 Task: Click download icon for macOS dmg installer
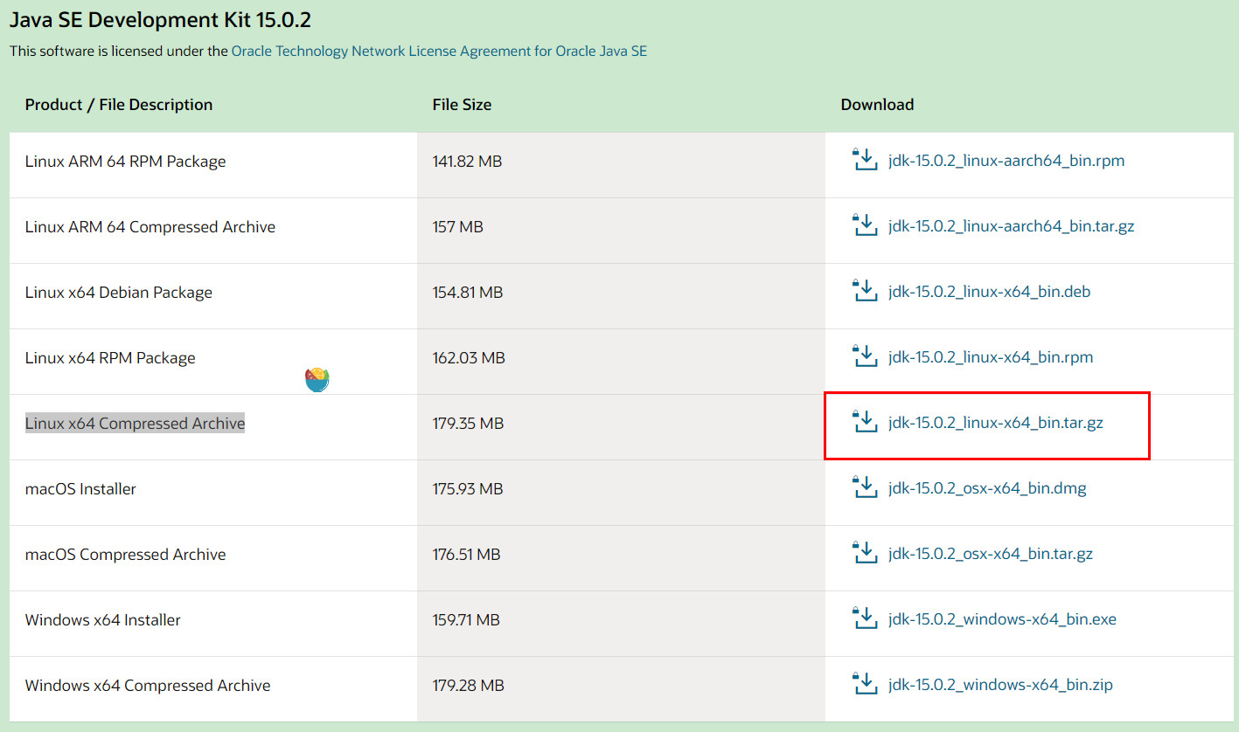point(864,487)
